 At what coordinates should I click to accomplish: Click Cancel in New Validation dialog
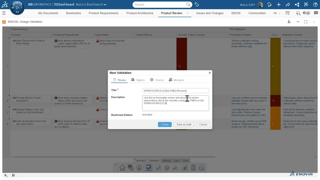point(203,124)
